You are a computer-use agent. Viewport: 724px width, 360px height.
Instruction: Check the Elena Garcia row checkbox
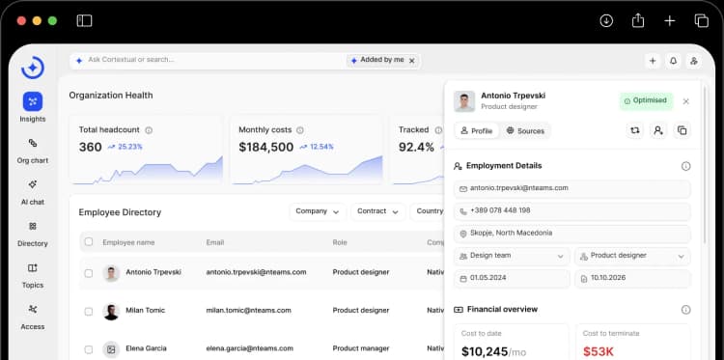89,349
